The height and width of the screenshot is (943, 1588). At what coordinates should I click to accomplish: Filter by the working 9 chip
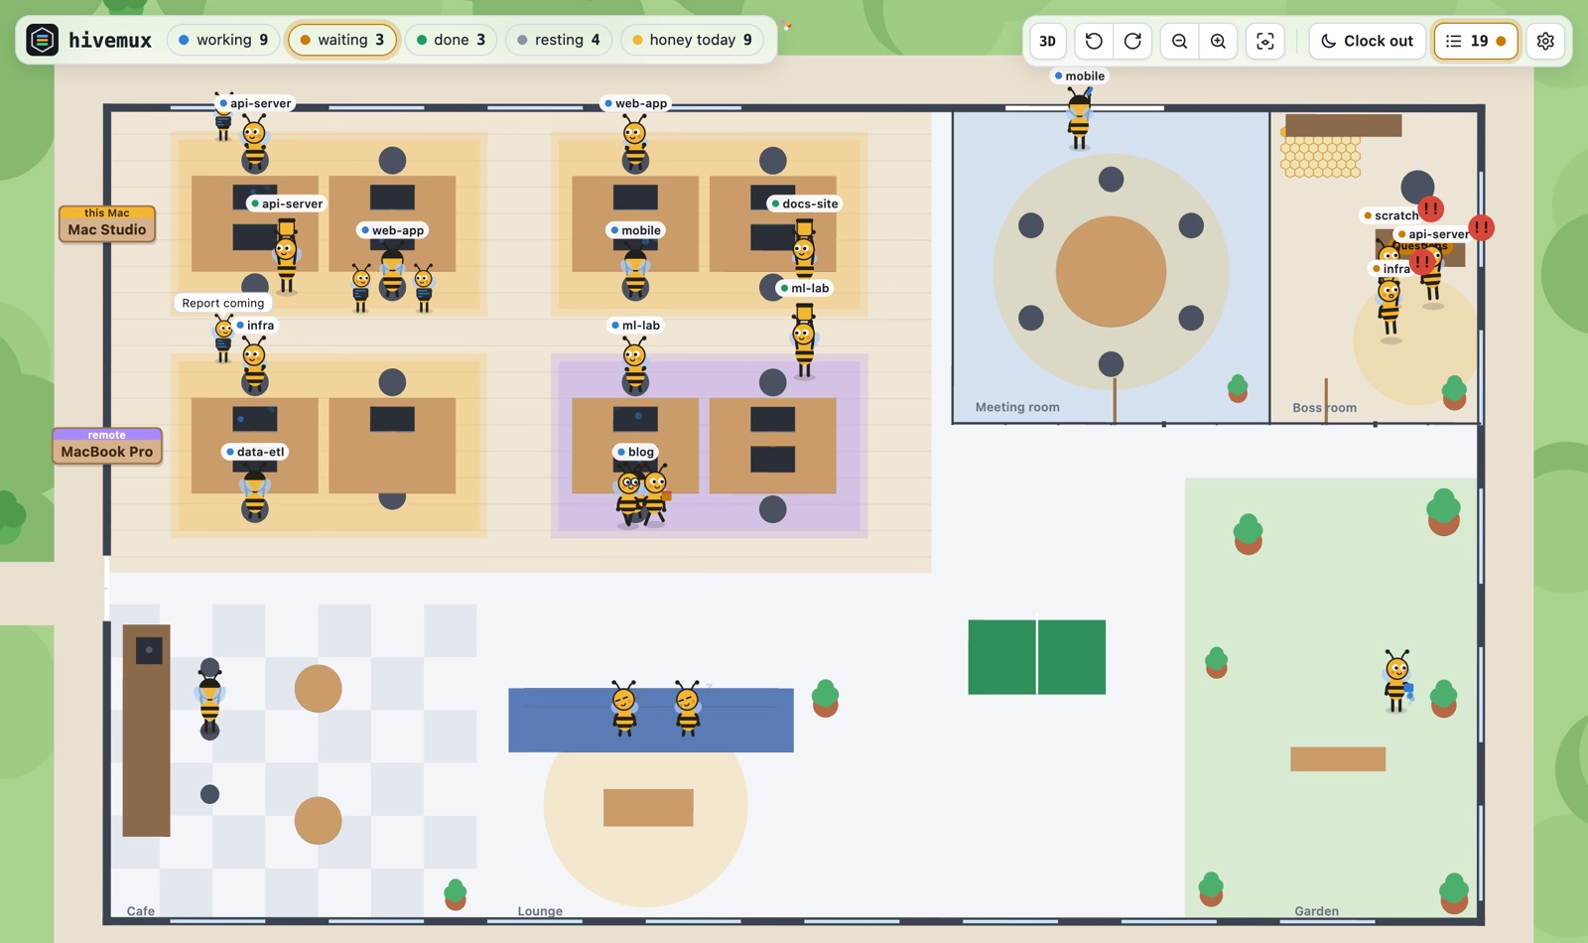tap(223, 40)
